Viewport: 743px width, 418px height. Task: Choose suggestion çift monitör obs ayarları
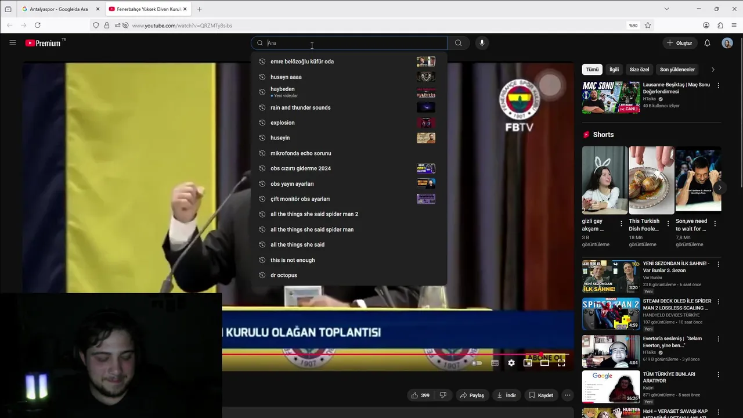[349, 199]
